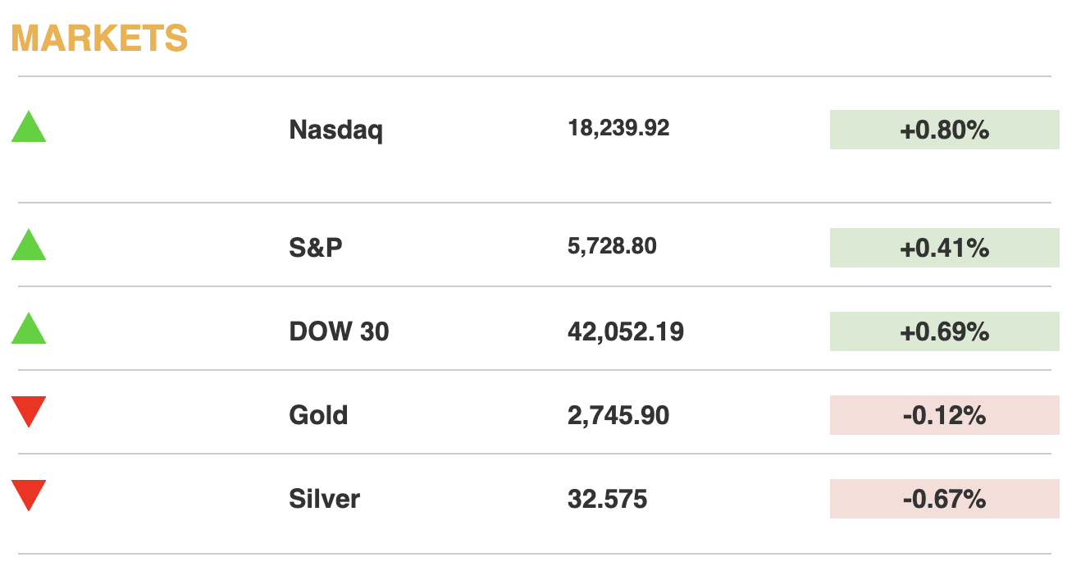
Task: Click S&P price 5,728.80
Action: [612, 246]
